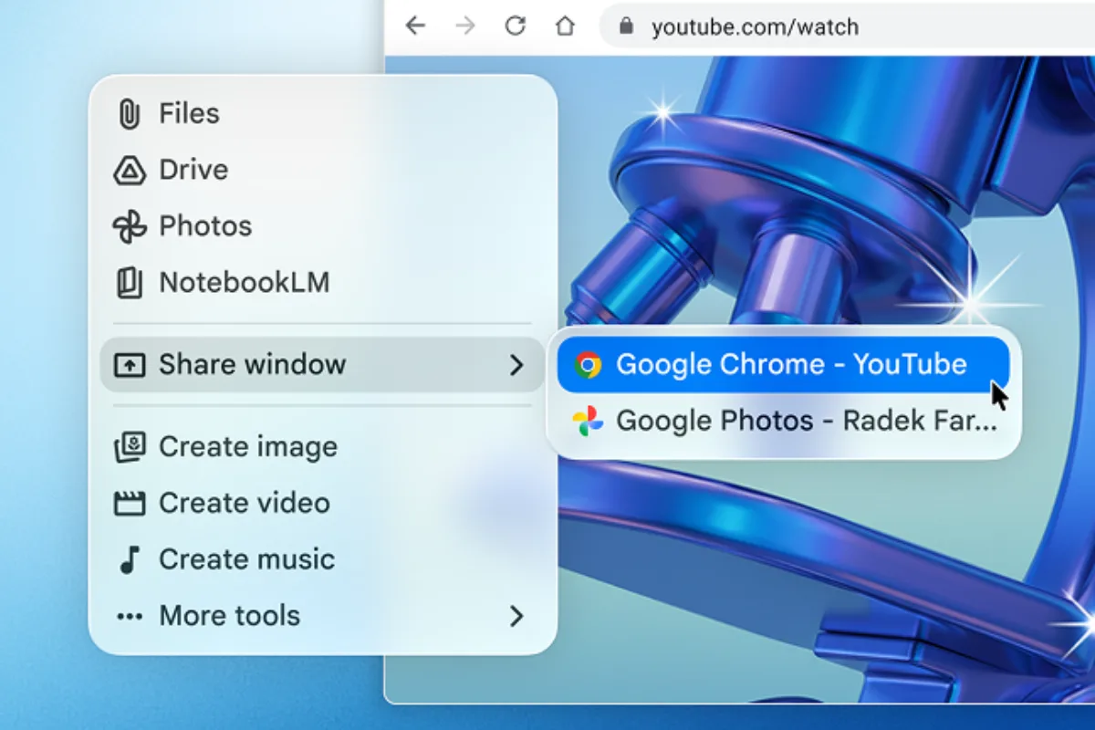Click the three-dot More tools icon
The height and width of the screenshot is (730, 1095).
coord(129,617)
